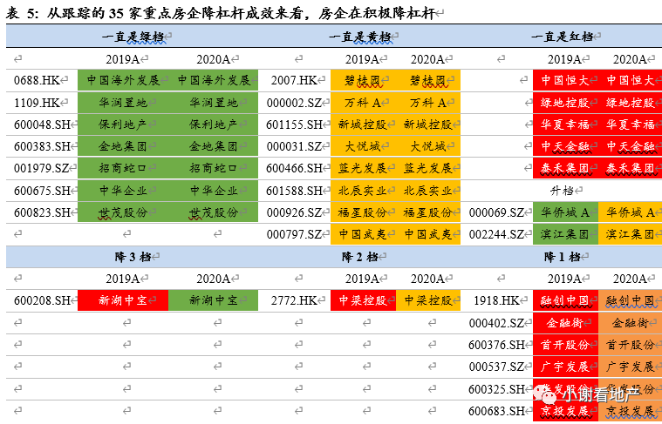Click 2020A header under 一直是黄档
The width and height of the screenshot is (662, 424).
click(427, 59)
